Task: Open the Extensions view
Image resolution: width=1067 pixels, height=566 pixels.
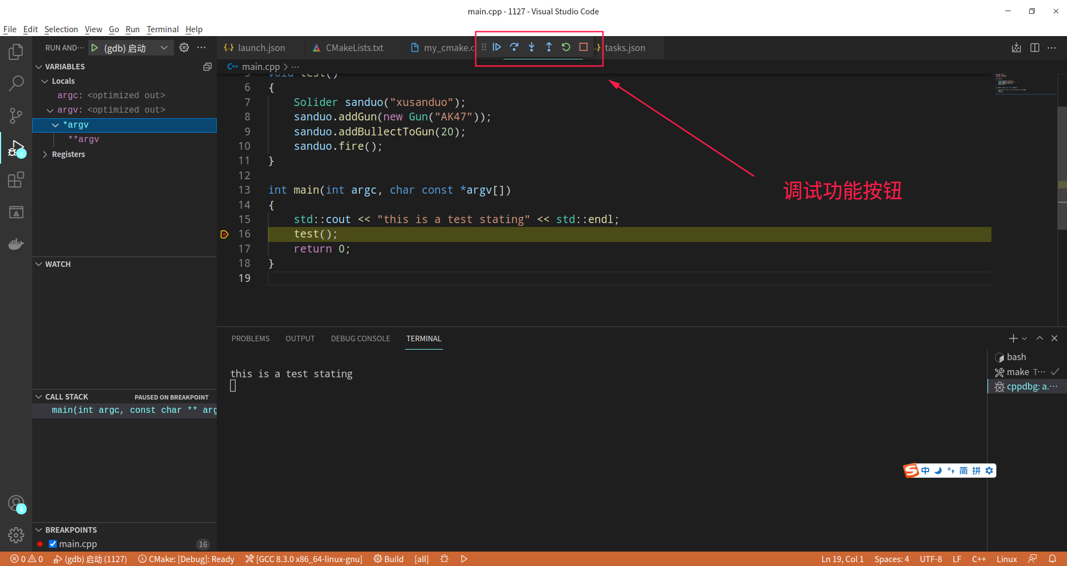Action: click(x=16, y=180)
